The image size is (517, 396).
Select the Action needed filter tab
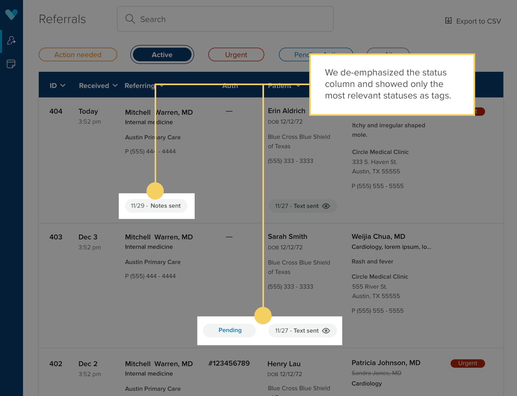point(78,54)
